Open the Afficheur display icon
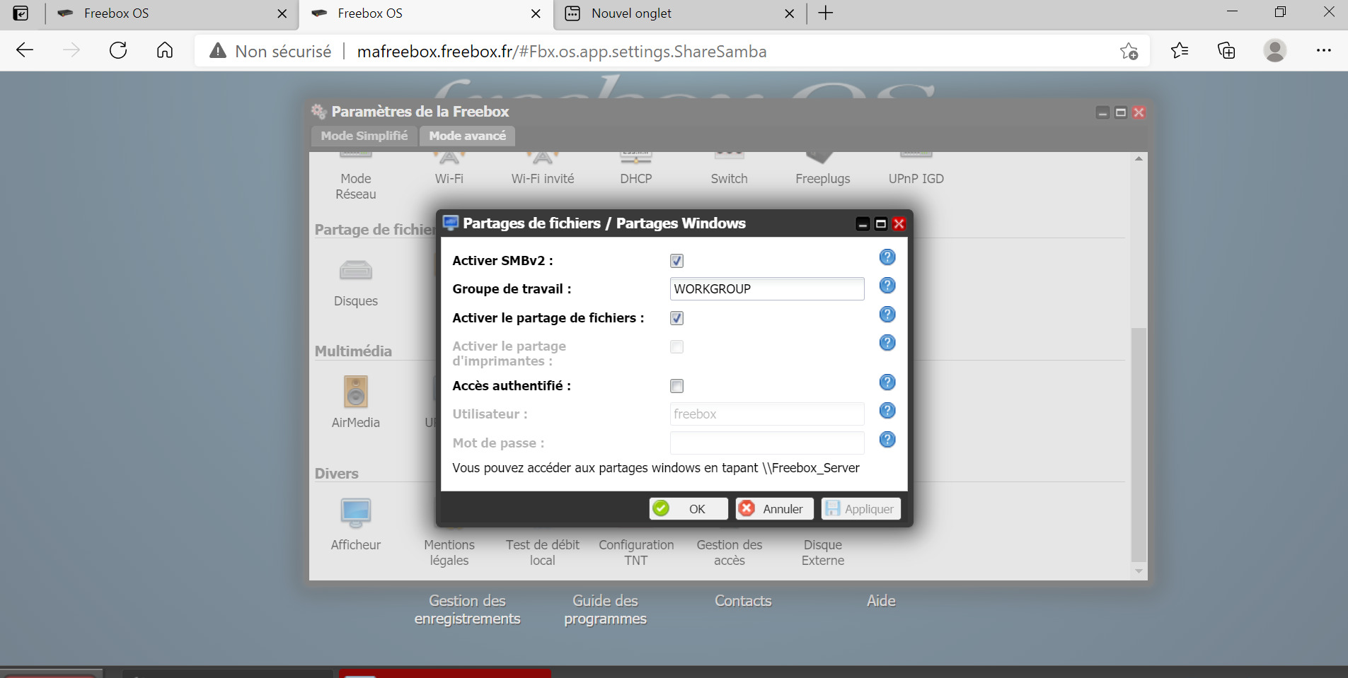1348x678 pixels. click(x=356, y=513)
